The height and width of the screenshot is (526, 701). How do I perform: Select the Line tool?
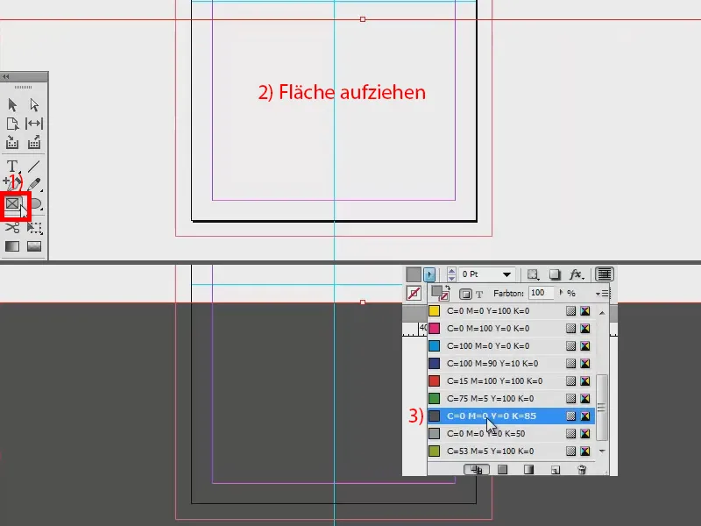click(x=34, y=167)
